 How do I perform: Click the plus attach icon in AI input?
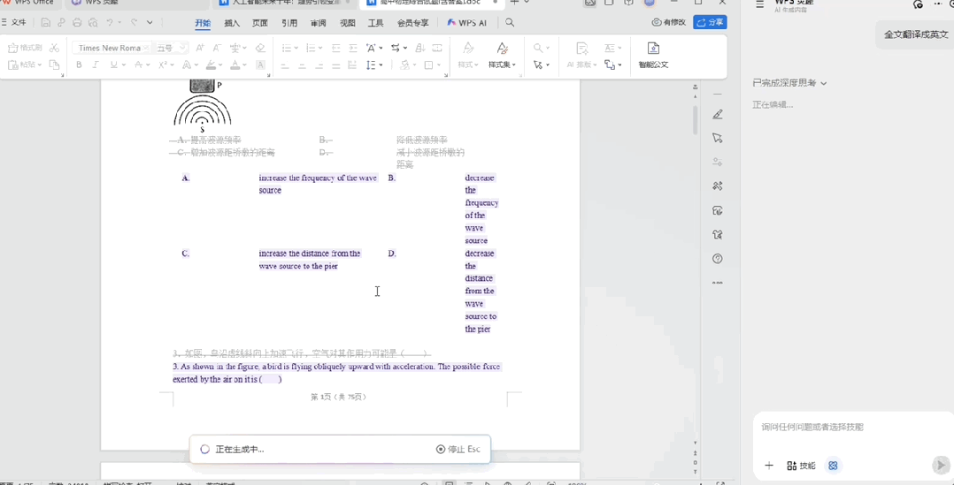pos(769,466)
